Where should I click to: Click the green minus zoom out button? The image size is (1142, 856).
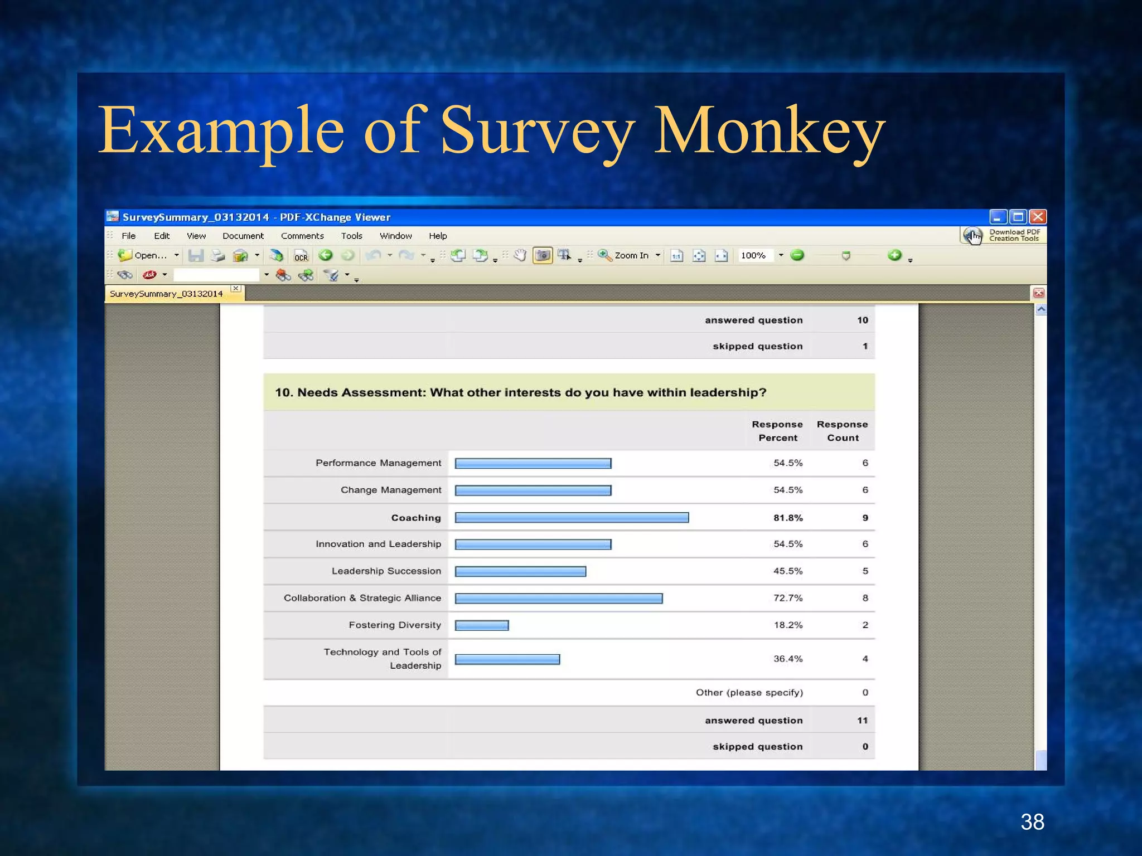click(797, 255)
